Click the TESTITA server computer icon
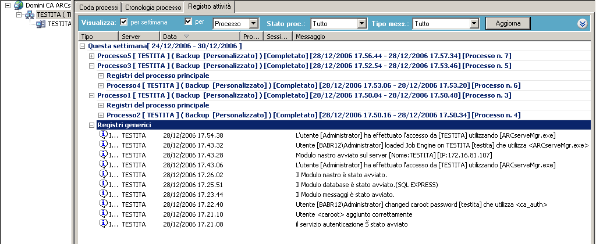596x244 pixels. pos(41,24)
